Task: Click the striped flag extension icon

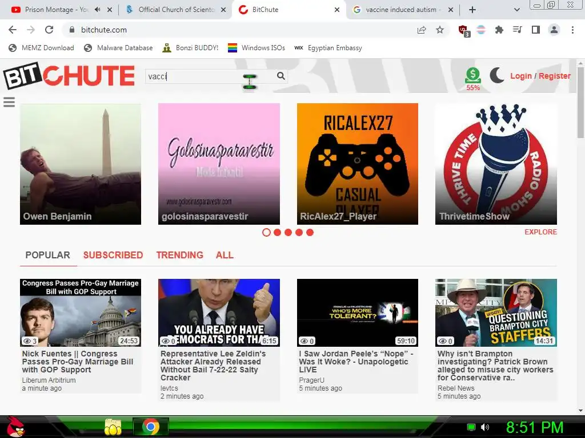Action: (x=481, y=30)
